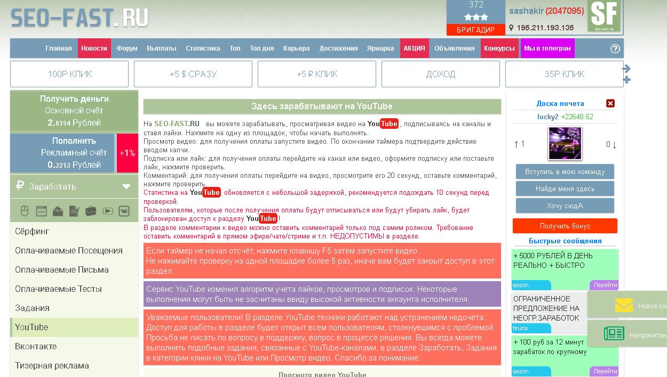This screenshot has width=667, height=377.
Task: Open the yellow envelope new messages icon
Action: tap(624, 305)
